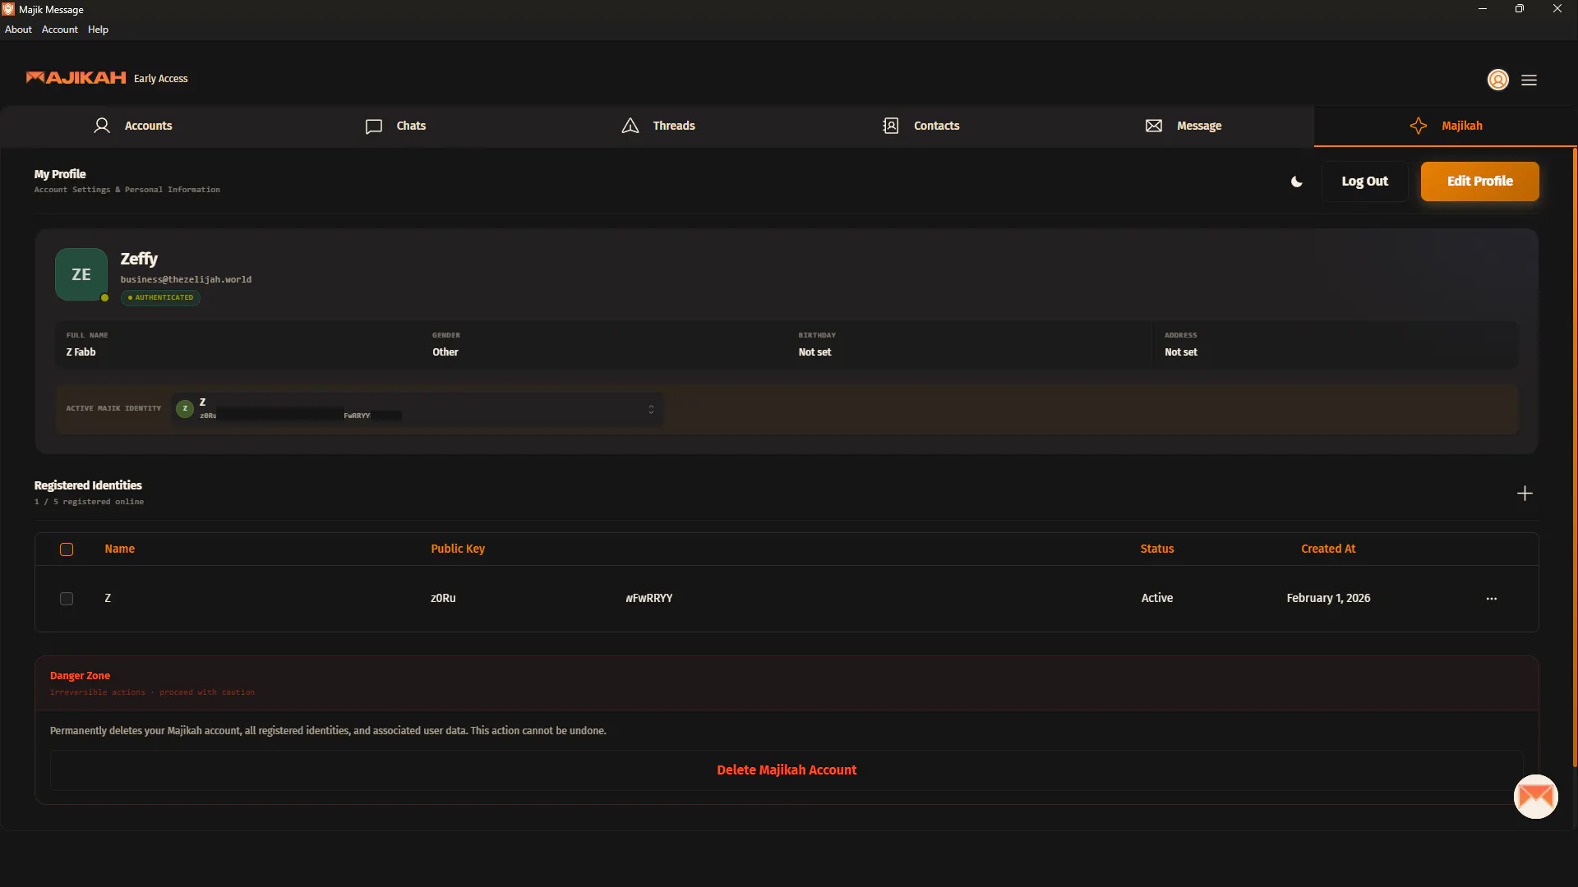Screen dimensions: 1578x887
Task: Switch to the Threads tab
Action: tap(657, 126)
